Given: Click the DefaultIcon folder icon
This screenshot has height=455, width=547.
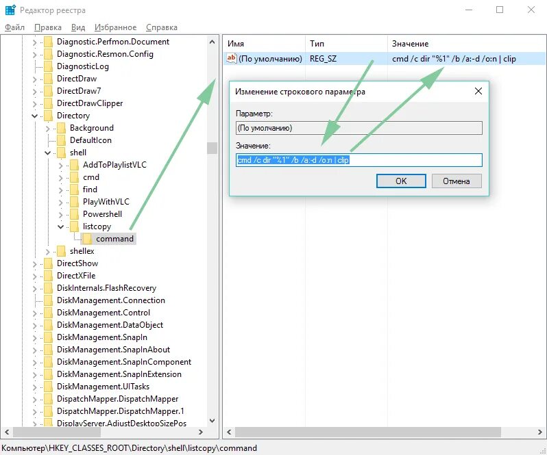Looking at the screenshot, I should (x=62, y=140).
